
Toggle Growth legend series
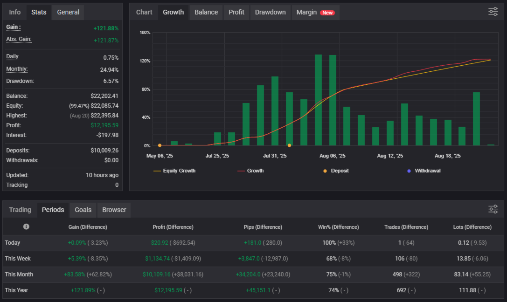pos(250,171)
